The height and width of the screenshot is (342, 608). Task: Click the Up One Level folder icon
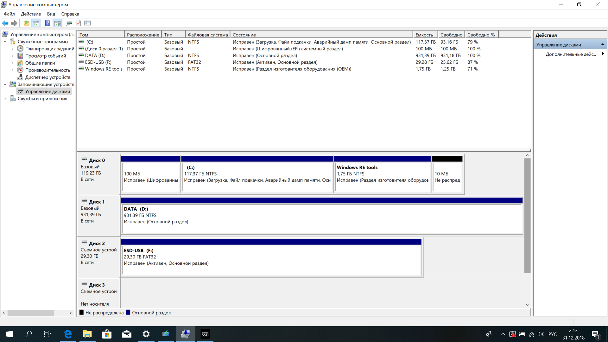pyautogui.click(x=26, y=23)
